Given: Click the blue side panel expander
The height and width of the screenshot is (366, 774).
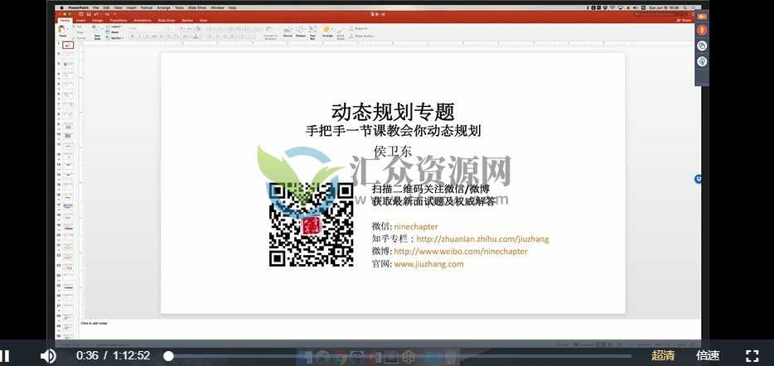Looking at the screenshot, I should coord(698,179).
